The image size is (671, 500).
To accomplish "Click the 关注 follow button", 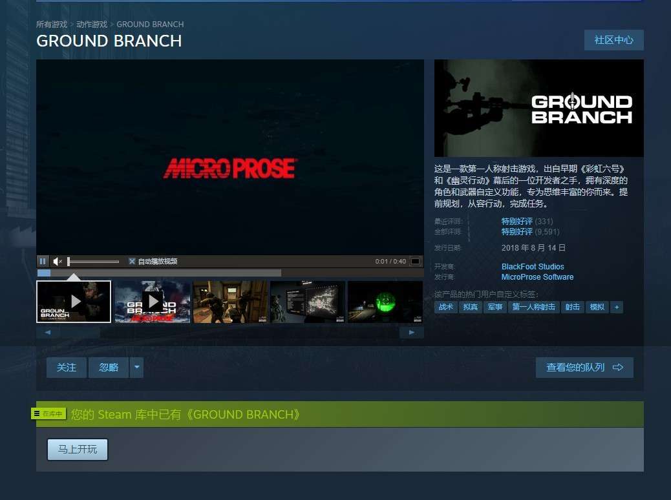I will click(x=67, y=368).
